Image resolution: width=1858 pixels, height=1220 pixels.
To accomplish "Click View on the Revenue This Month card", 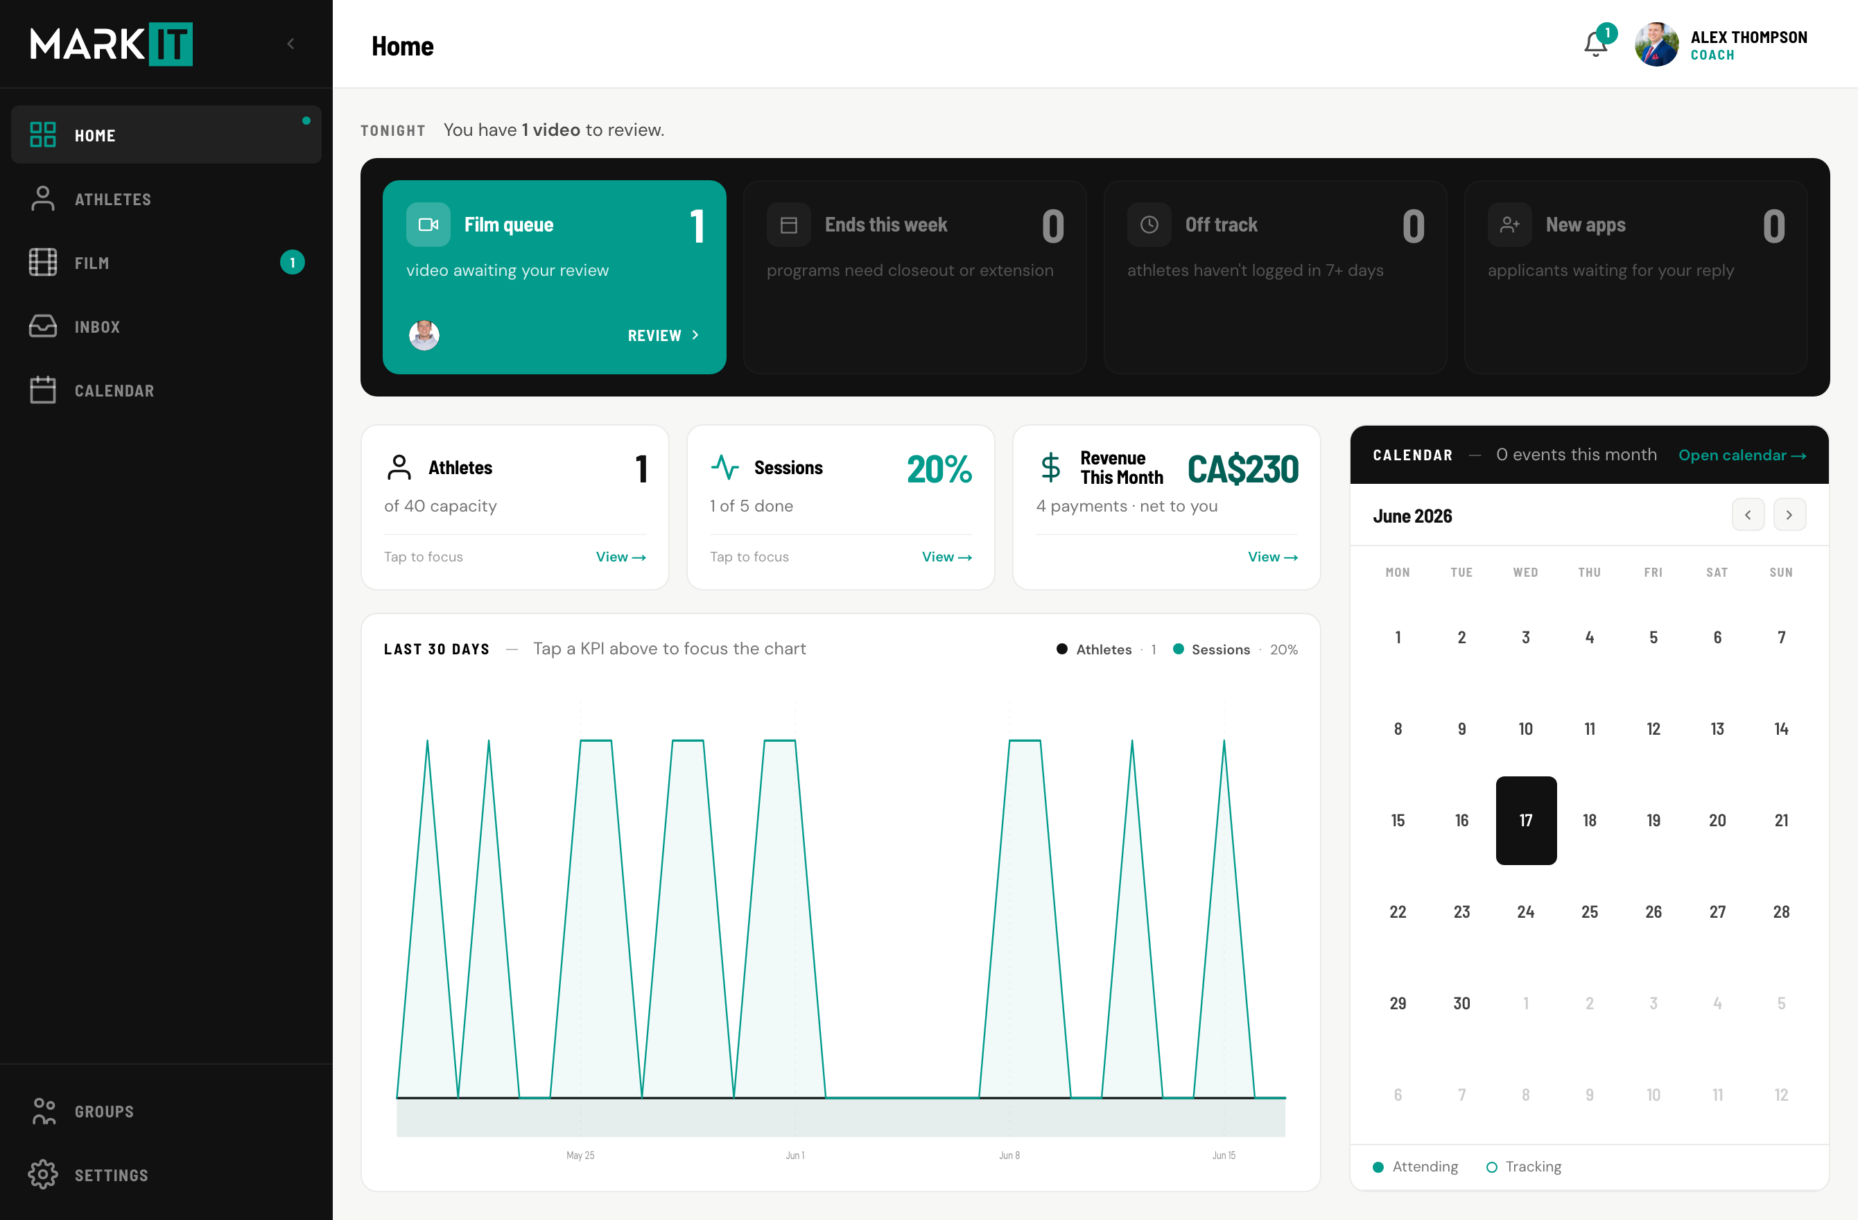I will 1272,557.
